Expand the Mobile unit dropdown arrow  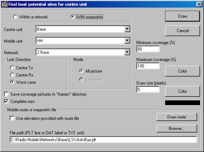[x=127, y=40]
